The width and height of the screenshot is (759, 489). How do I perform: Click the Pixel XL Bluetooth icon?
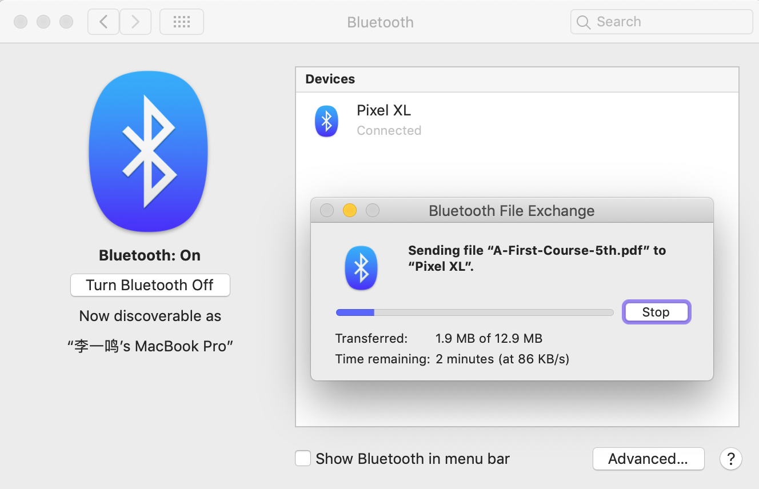click(x=326, y=121)
